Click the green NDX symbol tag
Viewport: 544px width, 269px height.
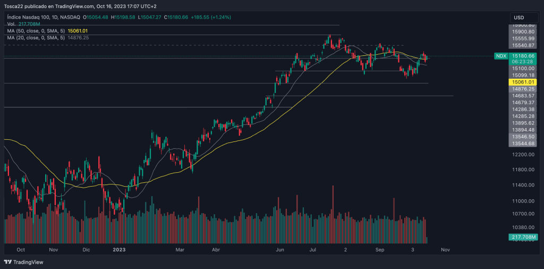pos(500,56)
